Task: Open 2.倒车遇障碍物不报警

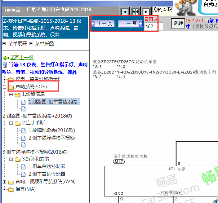Action: coord(52,138)
